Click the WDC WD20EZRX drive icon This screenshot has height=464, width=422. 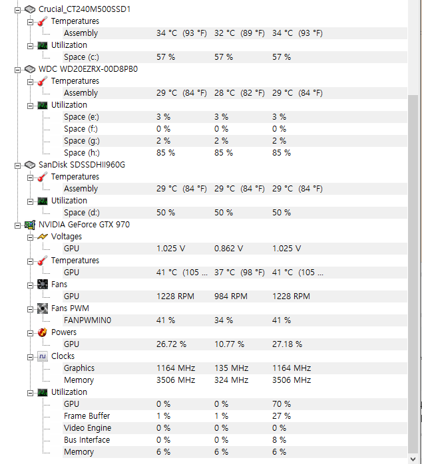(30, 69)
